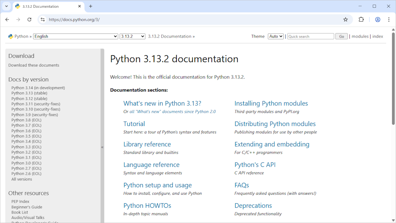
Task: Open Python 3.8 (EOL) docs
Action: (x=26, y=120)
